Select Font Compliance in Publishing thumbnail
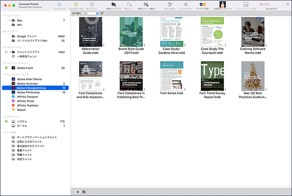The image size is (292, 196). click(131, 76)
